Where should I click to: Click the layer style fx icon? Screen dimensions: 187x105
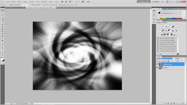pyautogui.click(x=168, y=104)
